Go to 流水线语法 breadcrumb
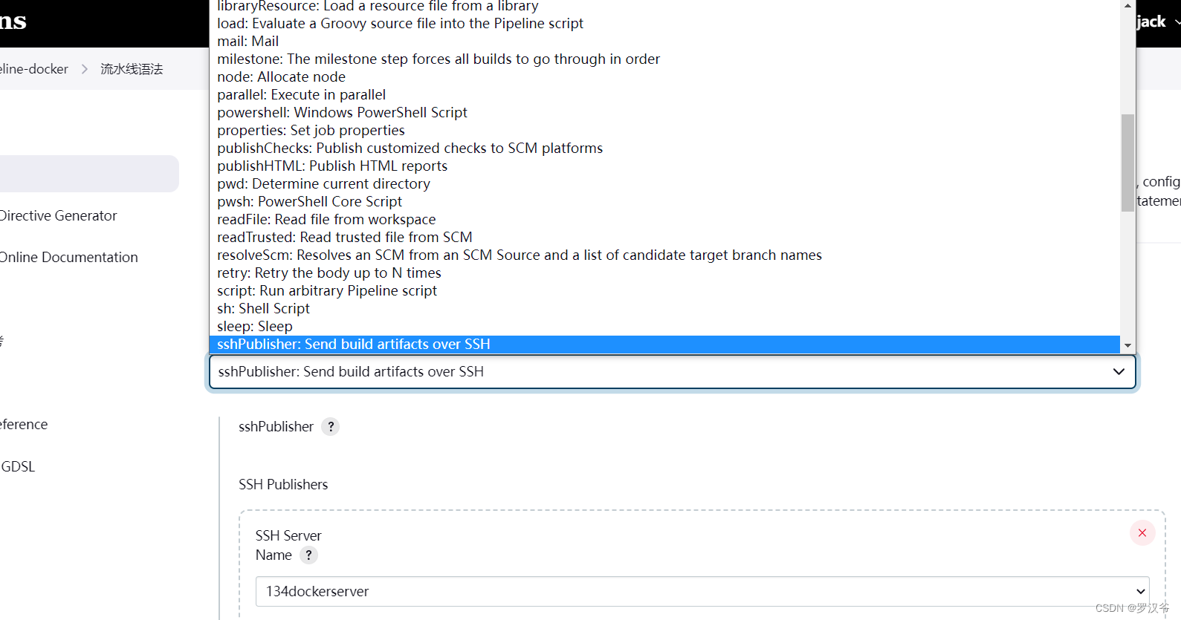This screenshot has height=620, width=1181. (x=132, y=69)
